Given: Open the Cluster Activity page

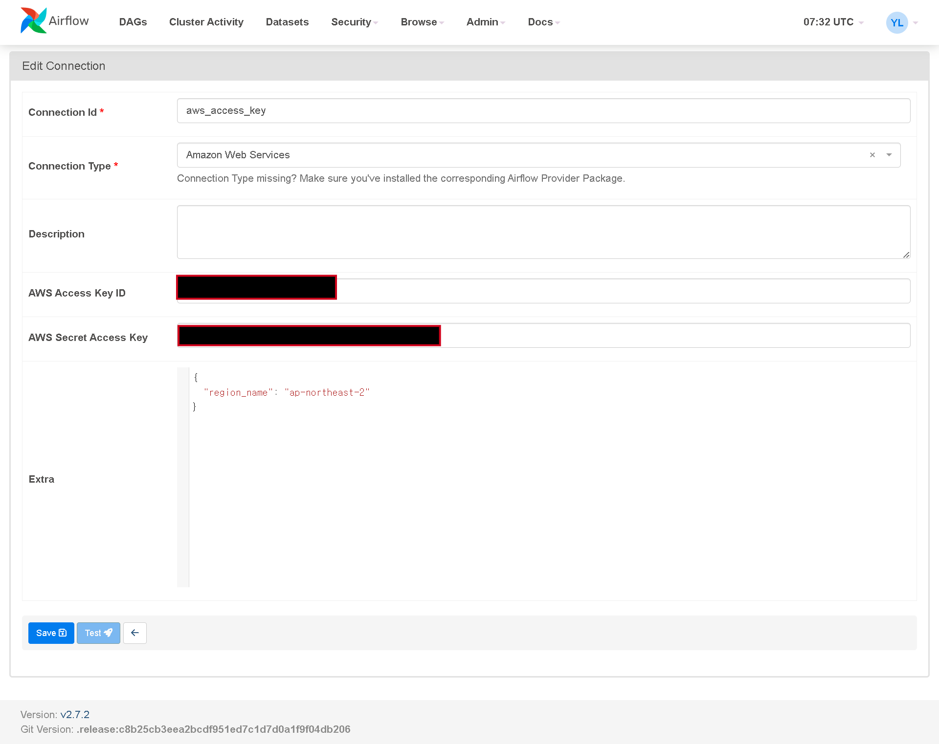Looking at the screenshot, I should [x=206, y=22].
